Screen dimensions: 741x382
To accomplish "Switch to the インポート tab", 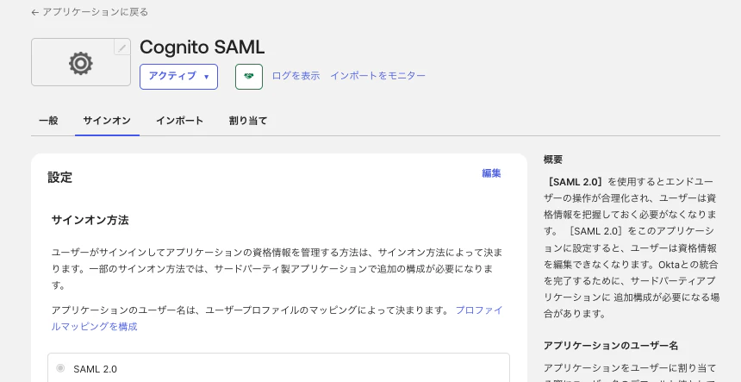I will coord(179,121).
